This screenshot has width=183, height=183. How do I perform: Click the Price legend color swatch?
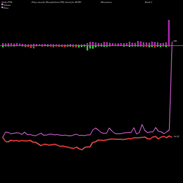coord(2,8)
